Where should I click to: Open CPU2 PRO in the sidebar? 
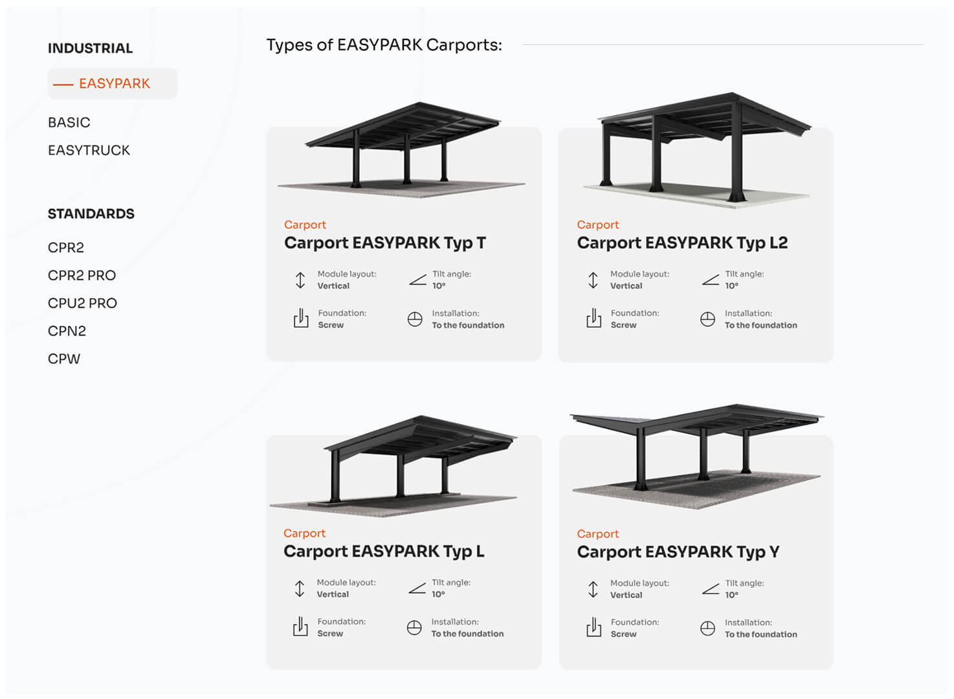[83, 303]
